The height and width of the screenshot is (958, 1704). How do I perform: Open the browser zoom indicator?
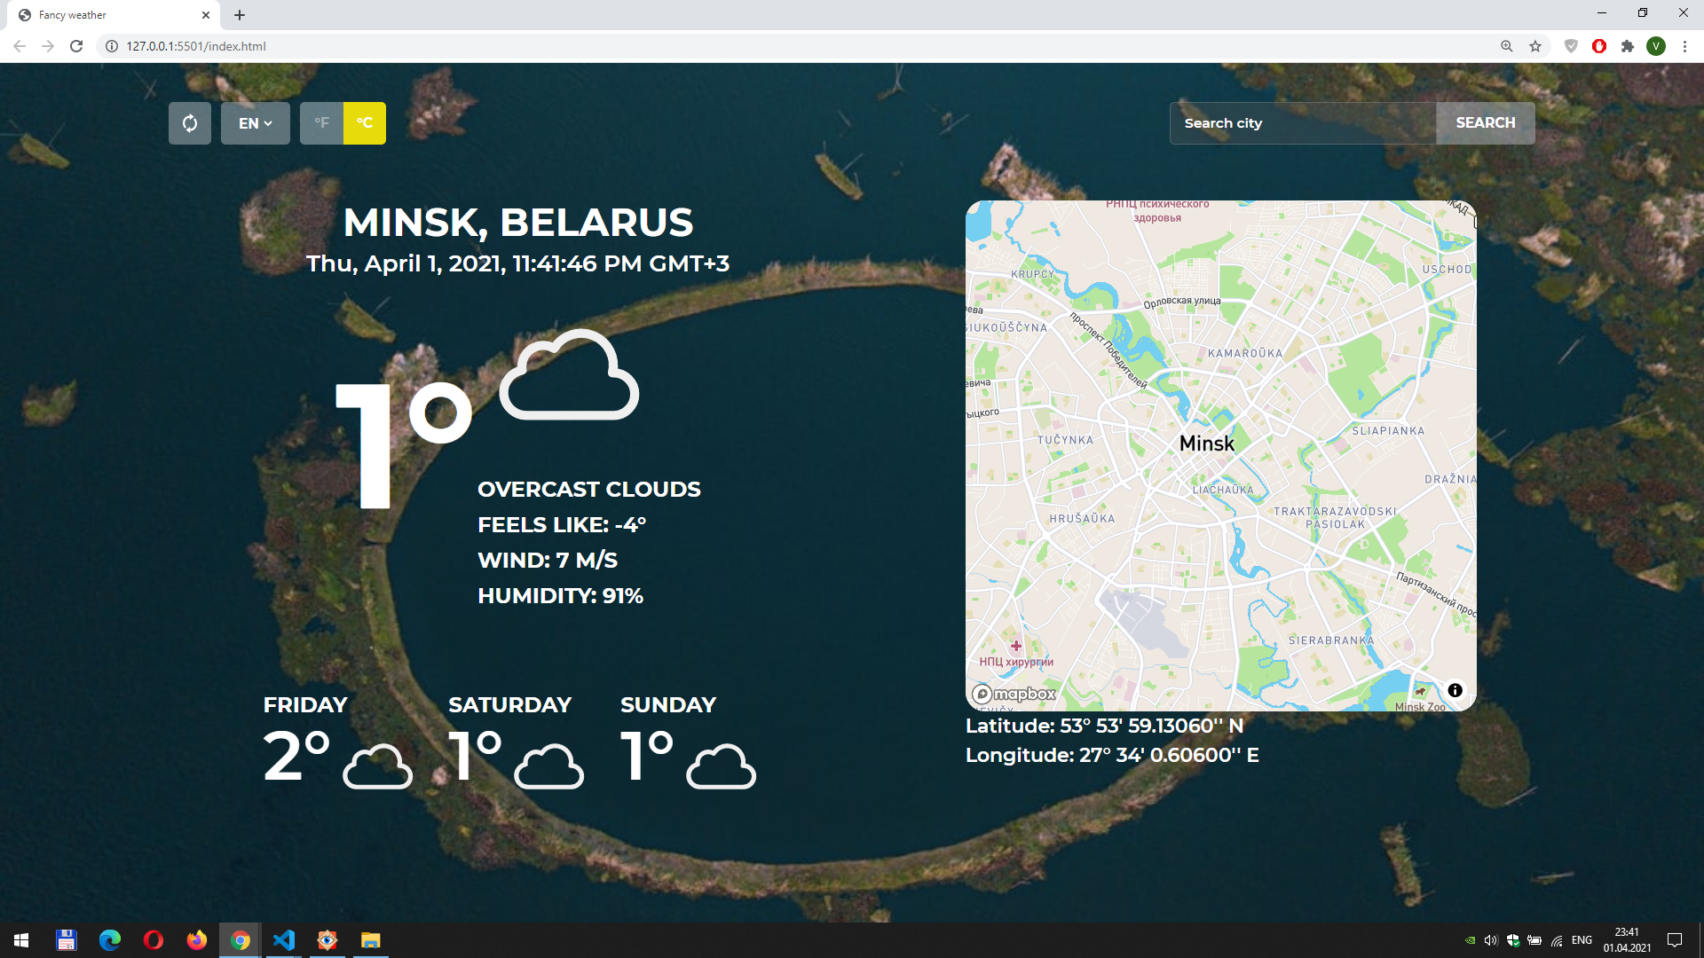pos(1507,46)
